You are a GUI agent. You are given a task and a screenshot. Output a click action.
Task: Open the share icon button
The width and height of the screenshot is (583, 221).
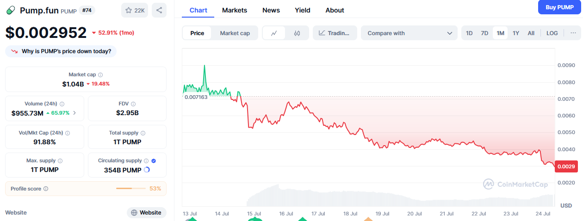click(x=159, y=10)
